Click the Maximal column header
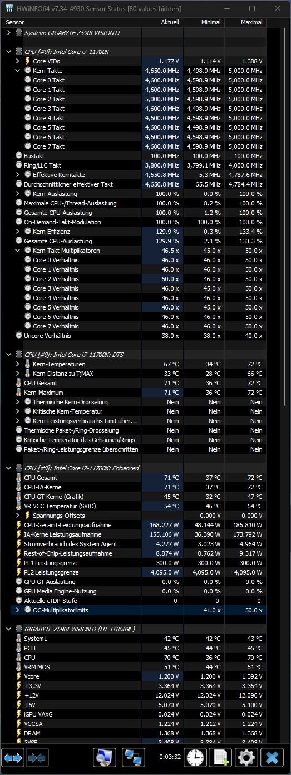Image resolution: width=291 pixels, height=775 pixels. coord(245,22)
